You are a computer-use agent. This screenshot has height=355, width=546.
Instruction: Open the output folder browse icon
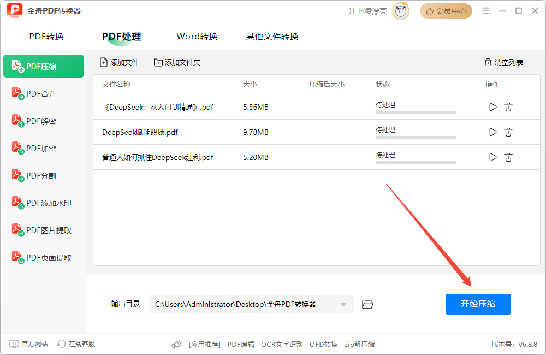pos(367,304)
